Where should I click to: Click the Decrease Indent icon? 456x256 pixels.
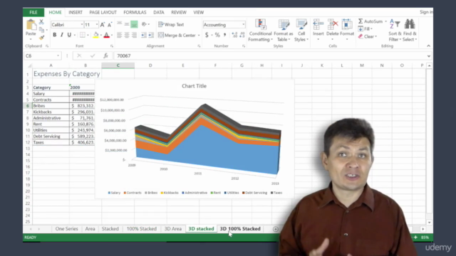144,35
